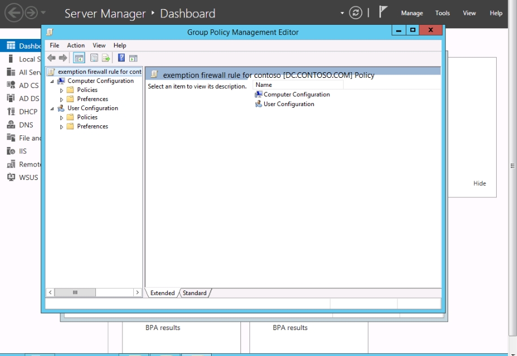Minimize the Group Policy Management Editor window
Viewport: 517px width, 356px height.
(398, 30)
